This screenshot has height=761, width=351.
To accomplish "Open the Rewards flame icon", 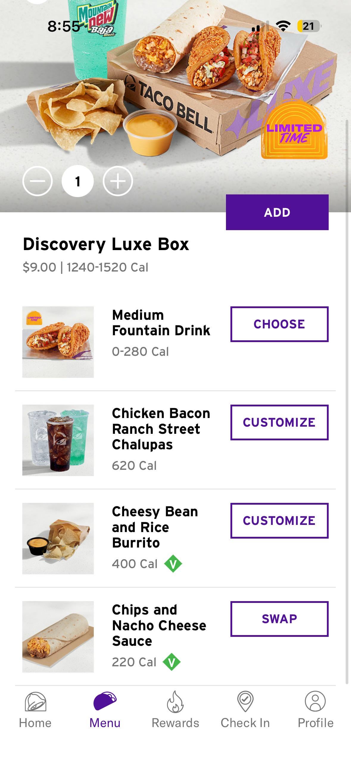I will coord(175,702).
